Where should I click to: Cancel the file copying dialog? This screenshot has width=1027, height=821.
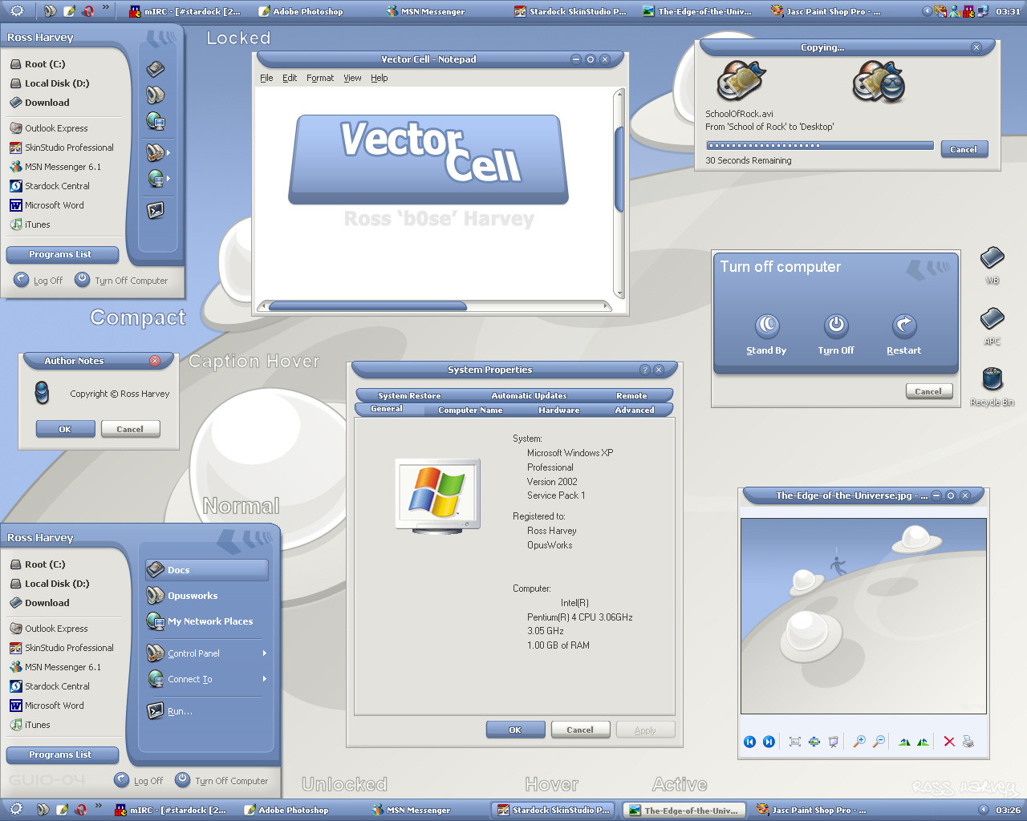[x=964, y=149]
